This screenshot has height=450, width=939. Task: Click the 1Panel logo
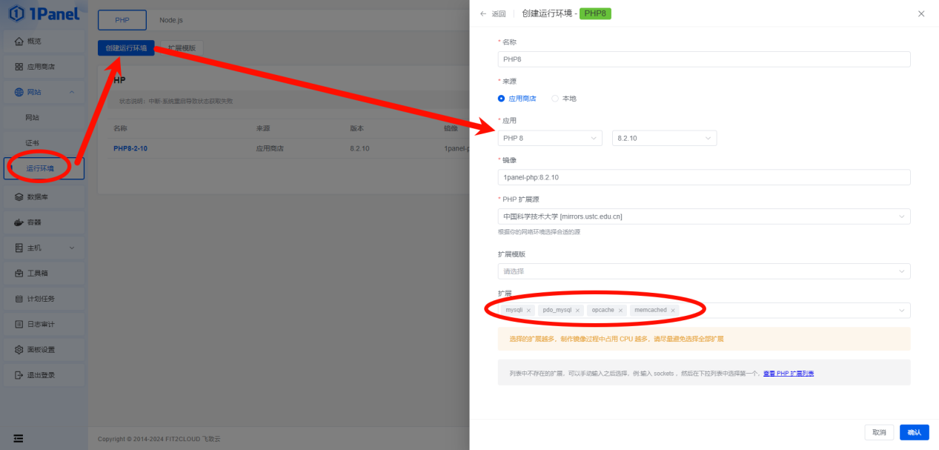point(44,13)
